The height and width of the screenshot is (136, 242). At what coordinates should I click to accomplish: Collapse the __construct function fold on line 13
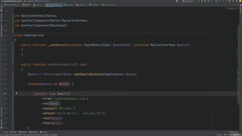pos(14,45)
